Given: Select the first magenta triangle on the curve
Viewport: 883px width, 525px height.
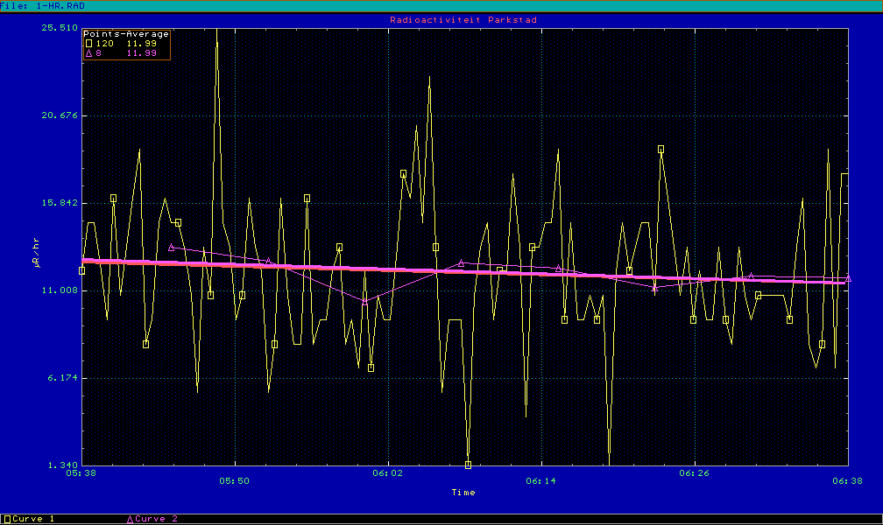Looking at the screenshot, I should tap(172, 248).
